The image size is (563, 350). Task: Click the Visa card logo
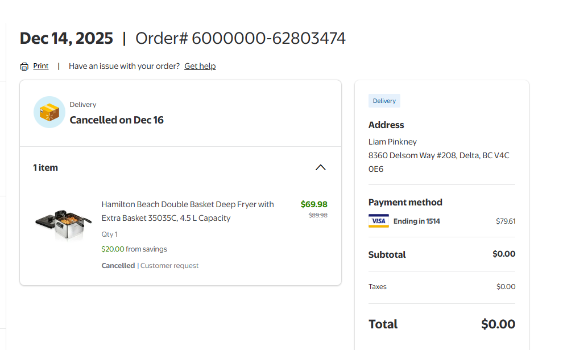pyautogui.click(x=378, y=221)
